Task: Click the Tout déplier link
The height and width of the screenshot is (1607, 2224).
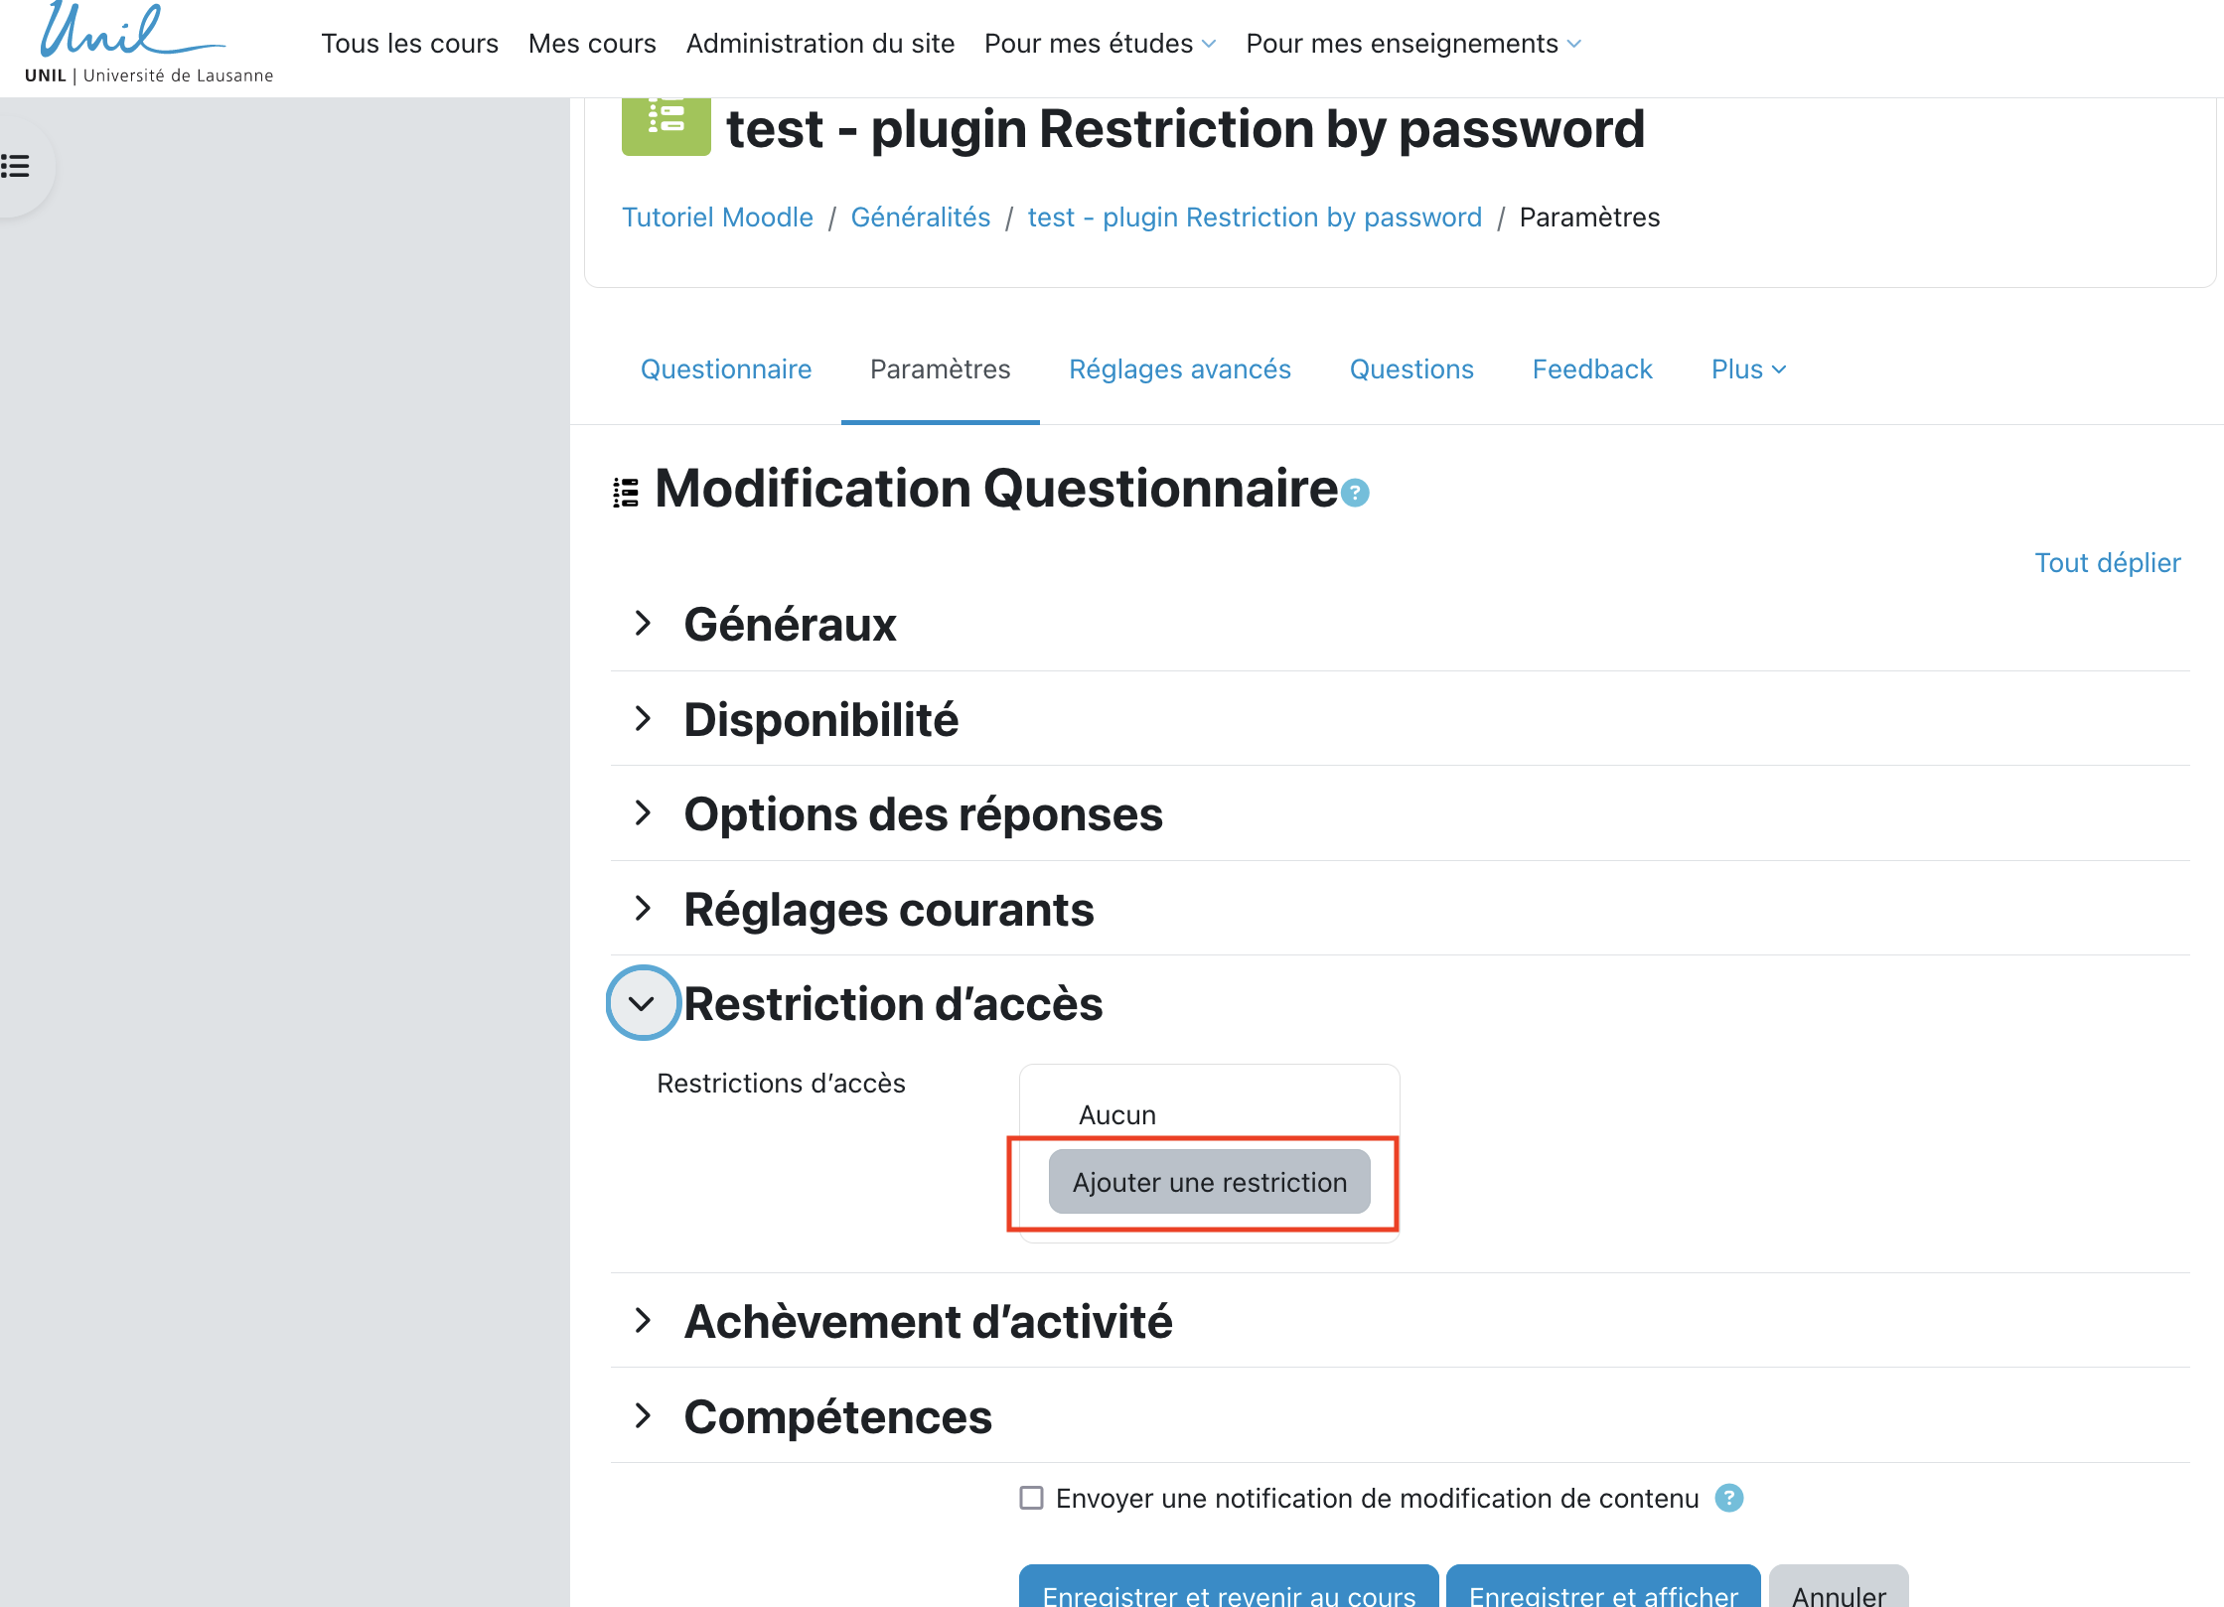Action: 2107,563
